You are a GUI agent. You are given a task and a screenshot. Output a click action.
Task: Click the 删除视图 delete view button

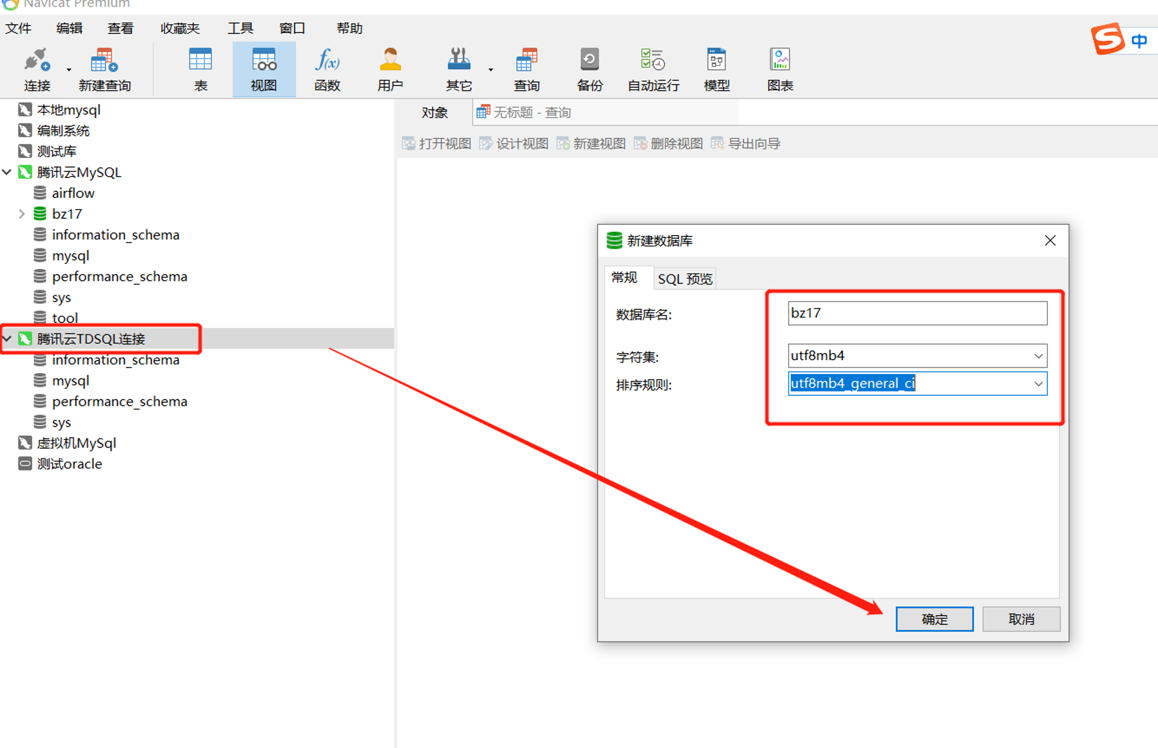click(668, 144)
